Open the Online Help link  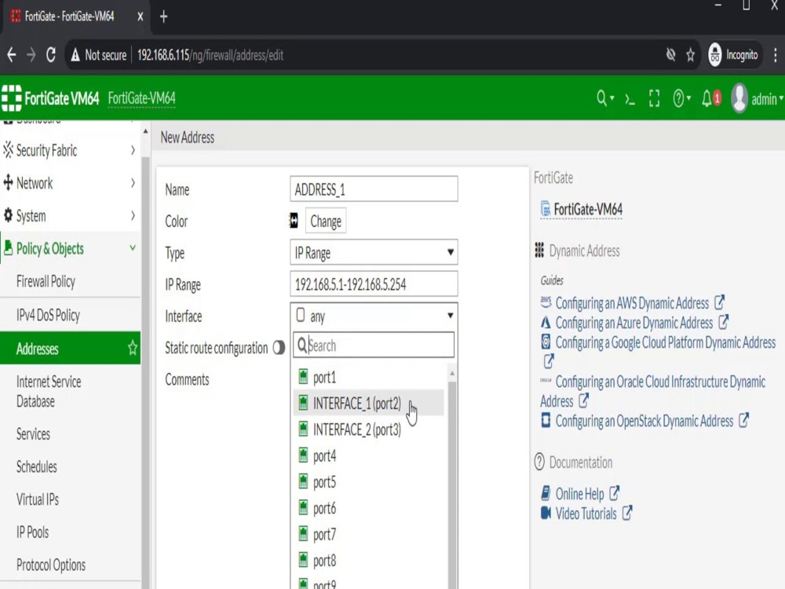pyautogui.click(x=580, y=494)
